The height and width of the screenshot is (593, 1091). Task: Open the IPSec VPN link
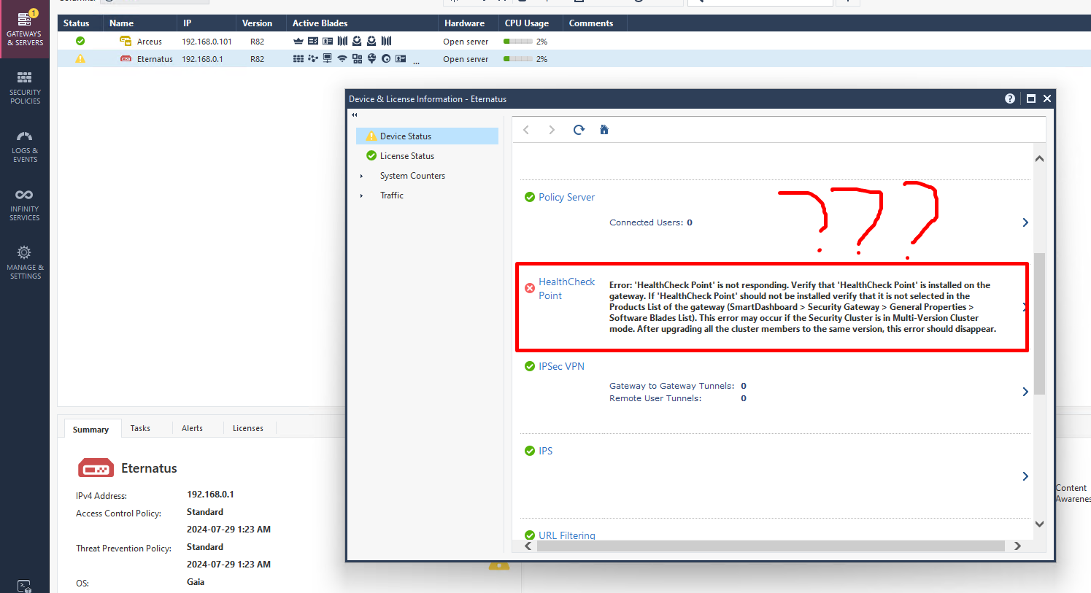[561, 366]
